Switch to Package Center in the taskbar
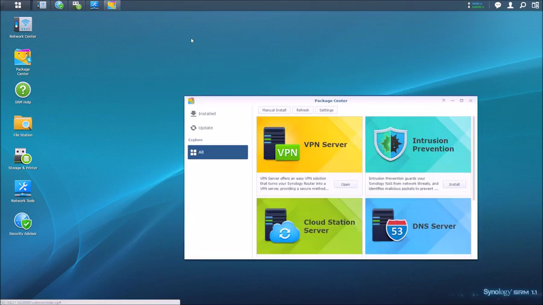Screen dimensions: 543x305 point(112,5)
